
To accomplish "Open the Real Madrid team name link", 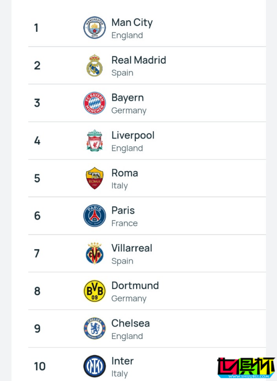I will tap(138, 60).
